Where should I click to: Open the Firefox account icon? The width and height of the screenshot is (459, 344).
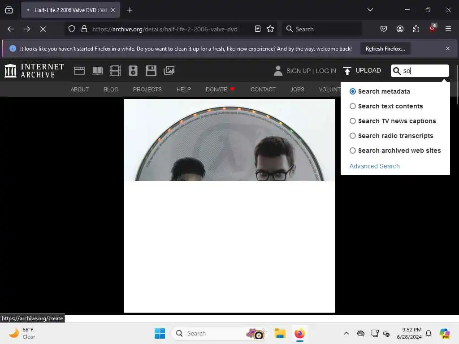400,29
